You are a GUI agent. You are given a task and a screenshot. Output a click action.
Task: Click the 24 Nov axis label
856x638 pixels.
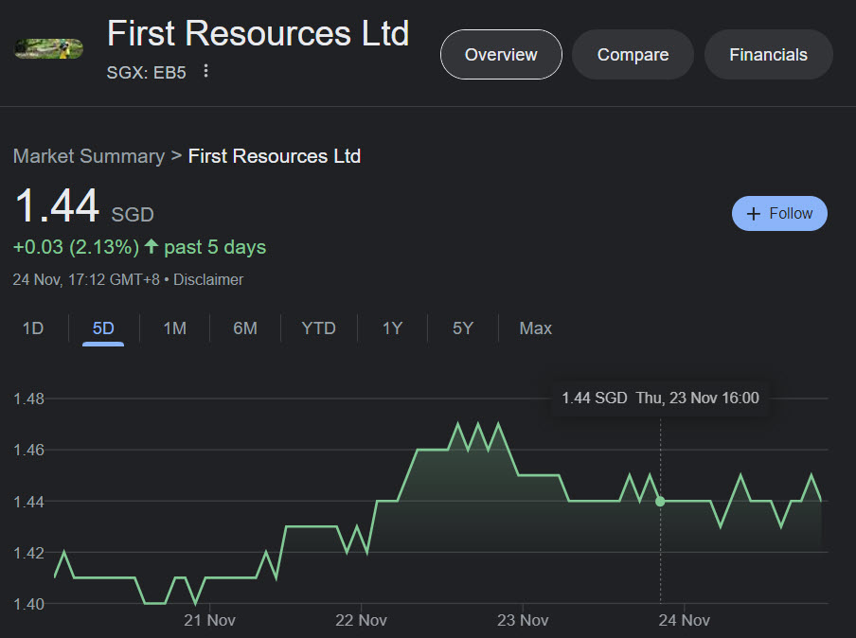684,620
